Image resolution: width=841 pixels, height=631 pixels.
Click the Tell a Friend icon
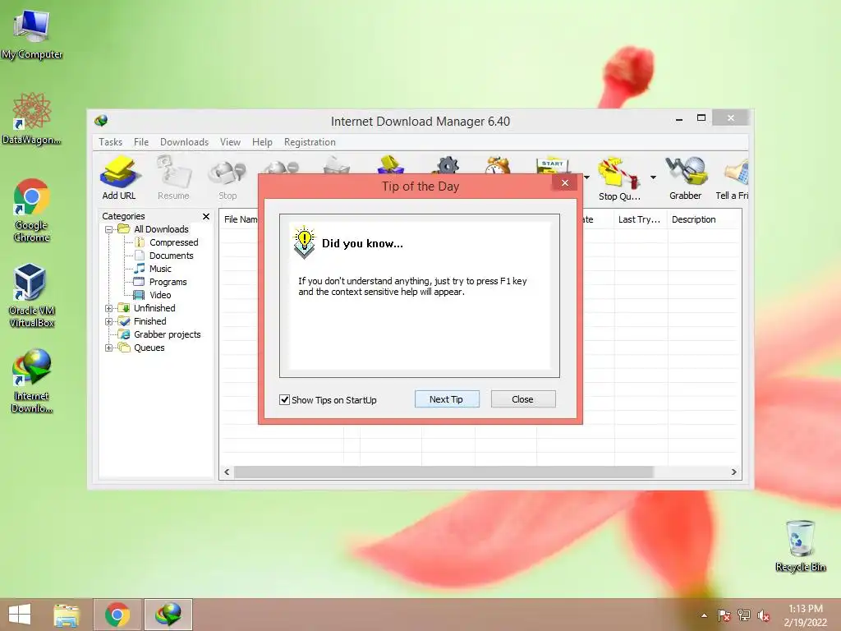click(732, 178)
